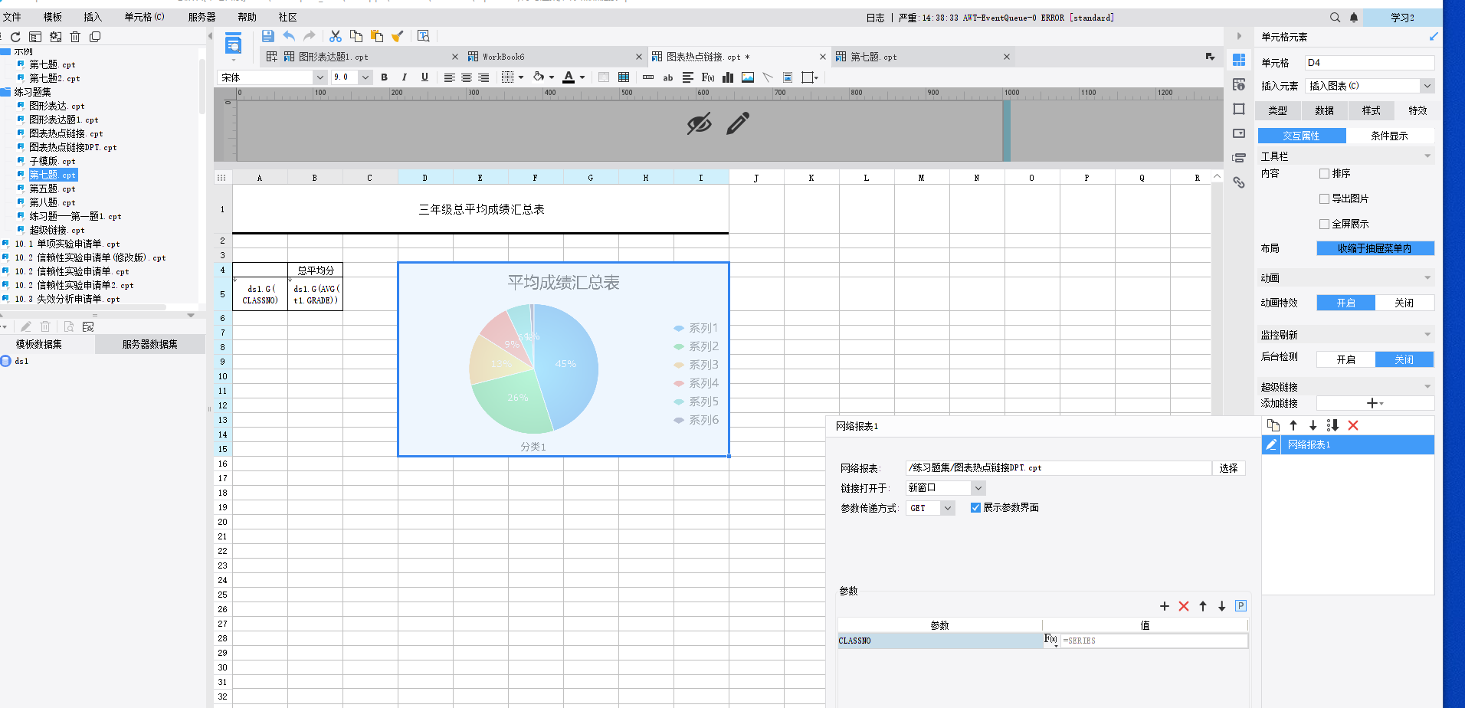Click the Paste clipboard icon
1465x708 pixels.
pyautogui.click(x=377, y=36)
